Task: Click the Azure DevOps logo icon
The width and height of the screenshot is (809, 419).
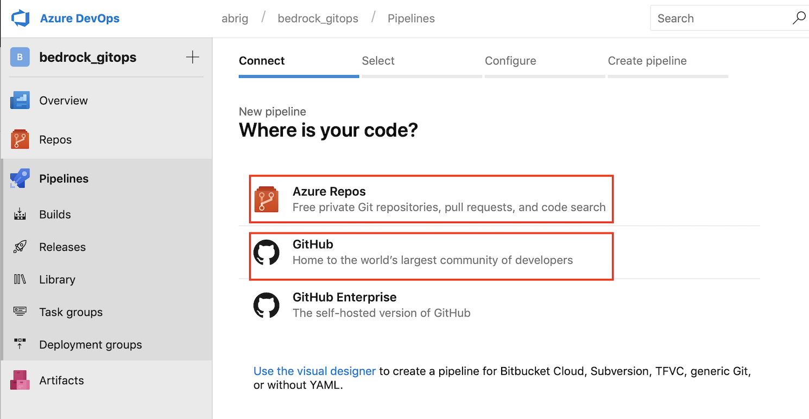Action: coord(20,18)
